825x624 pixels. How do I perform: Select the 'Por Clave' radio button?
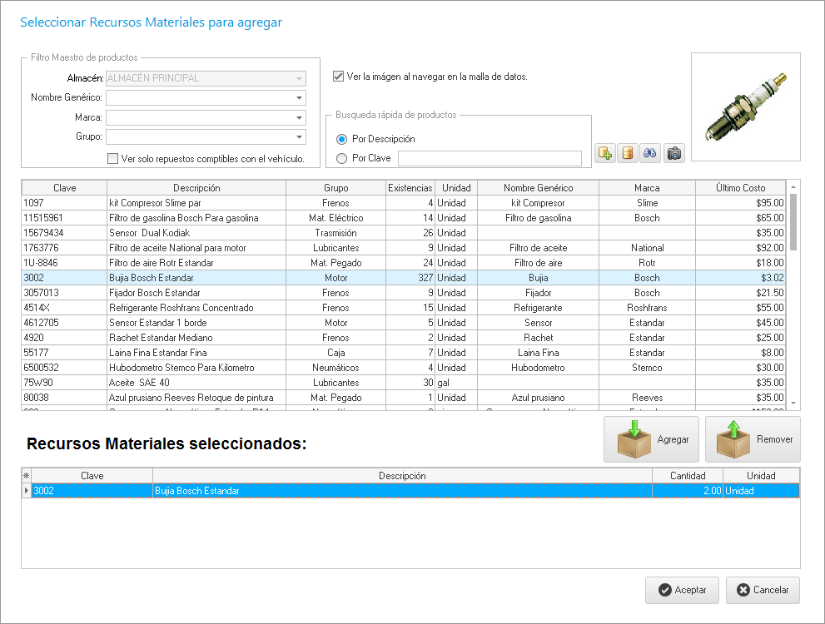341,158
